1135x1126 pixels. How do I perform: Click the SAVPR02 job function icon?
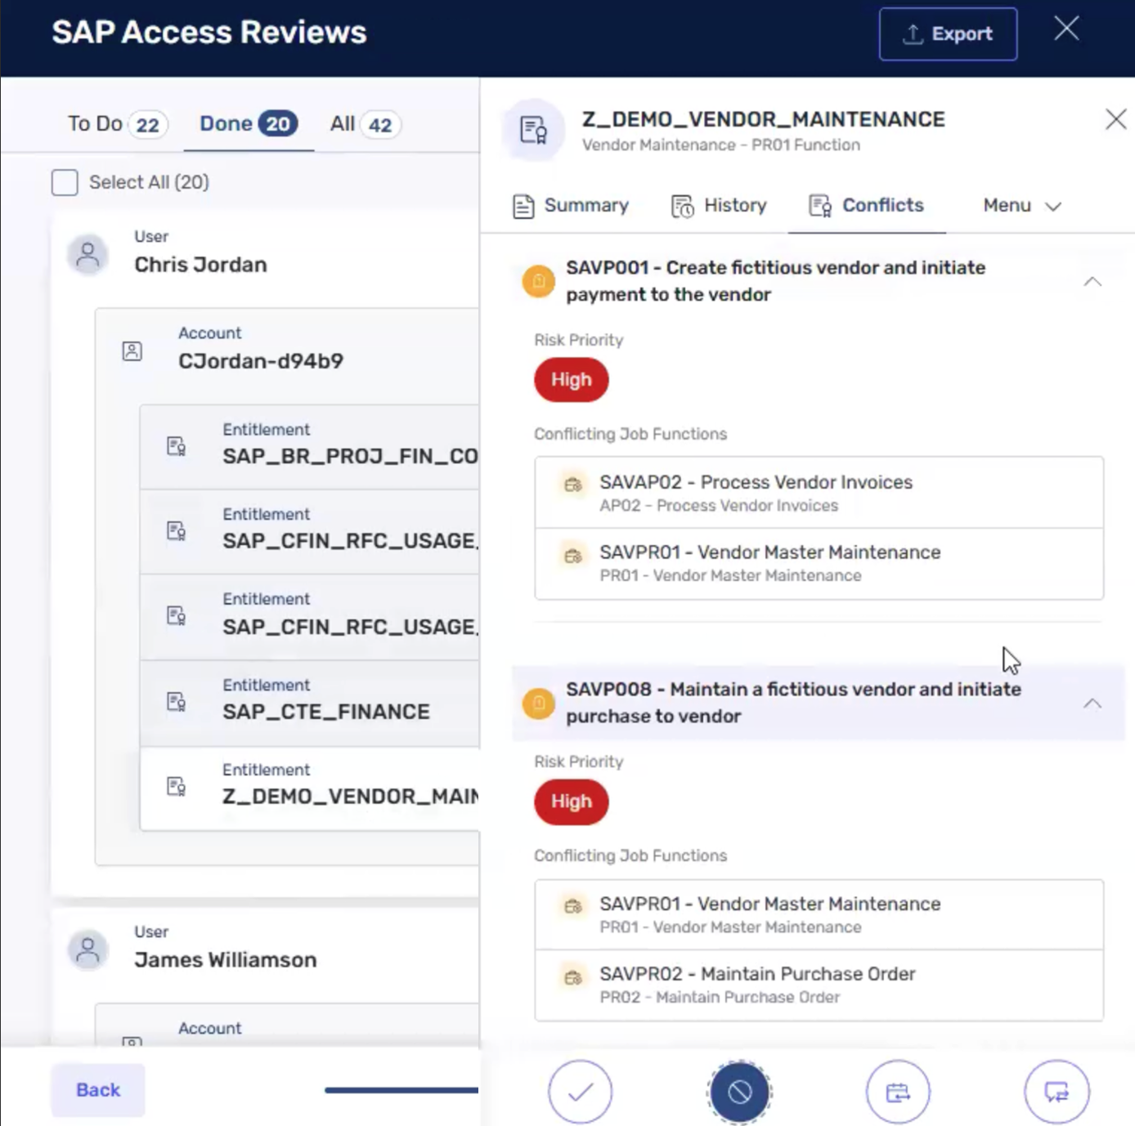(x=573, y=976)
